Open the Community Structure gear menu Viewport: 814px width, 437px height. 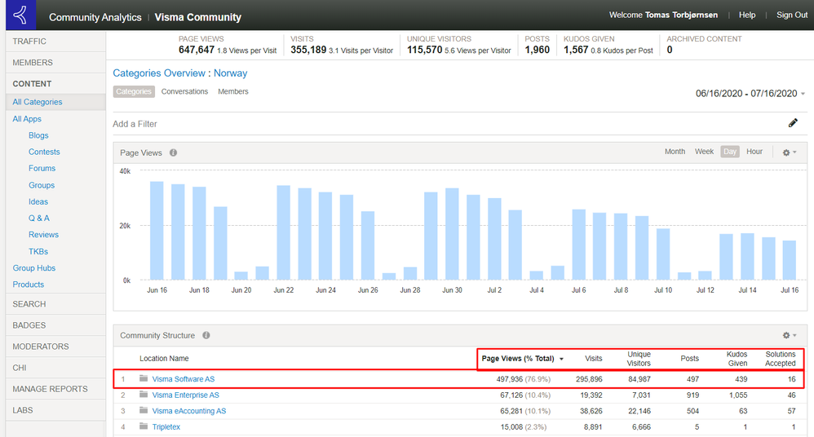(789, 335)
